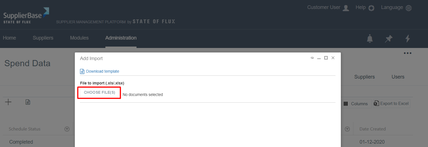Open Schedule Status column filter dropdown
The width and height of the screenshot is (428, 147).
tap(67, 129)
